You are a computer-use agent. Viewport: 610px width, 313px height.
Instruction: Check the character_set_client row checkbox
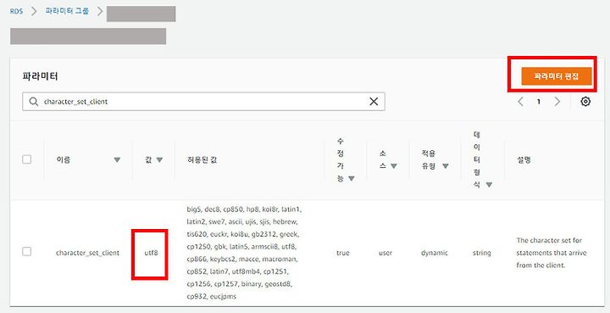coord(27,251)
